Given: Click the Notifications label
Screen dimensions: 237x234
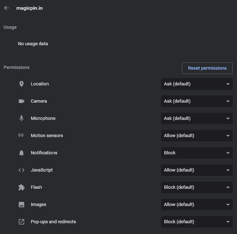Looking at the screenshot, I should tap(44, 153).
